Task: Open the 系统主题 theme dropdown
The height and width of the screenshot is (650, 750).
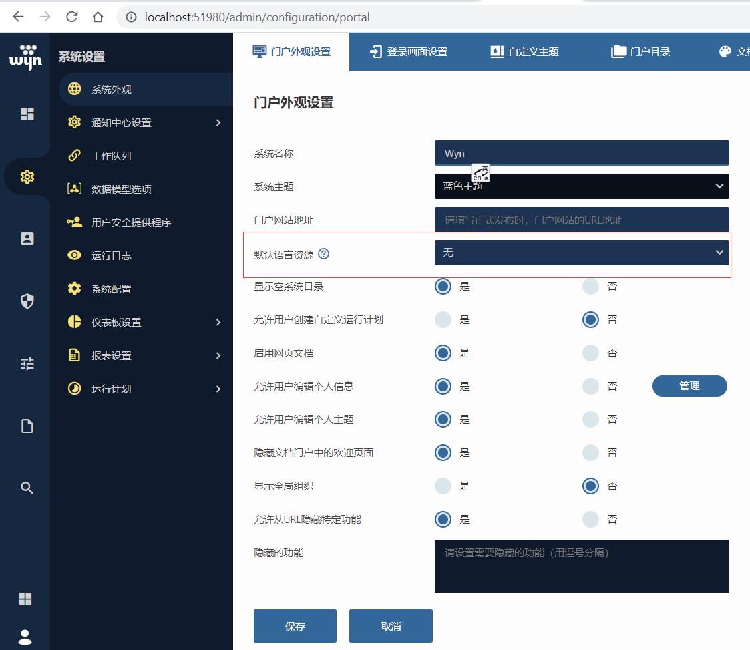Action: [582, 186]
